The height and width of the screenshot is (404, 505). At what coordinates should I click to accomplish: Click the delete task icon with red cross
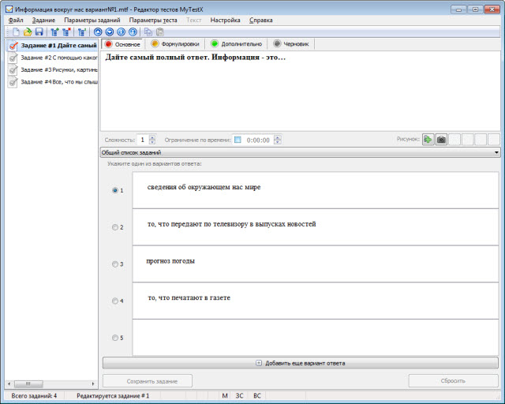click(x=65, y=32)
